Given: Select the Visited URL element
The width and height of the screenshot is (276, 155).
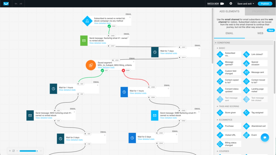Looking at the screenshot, I should tap(229, 135).
